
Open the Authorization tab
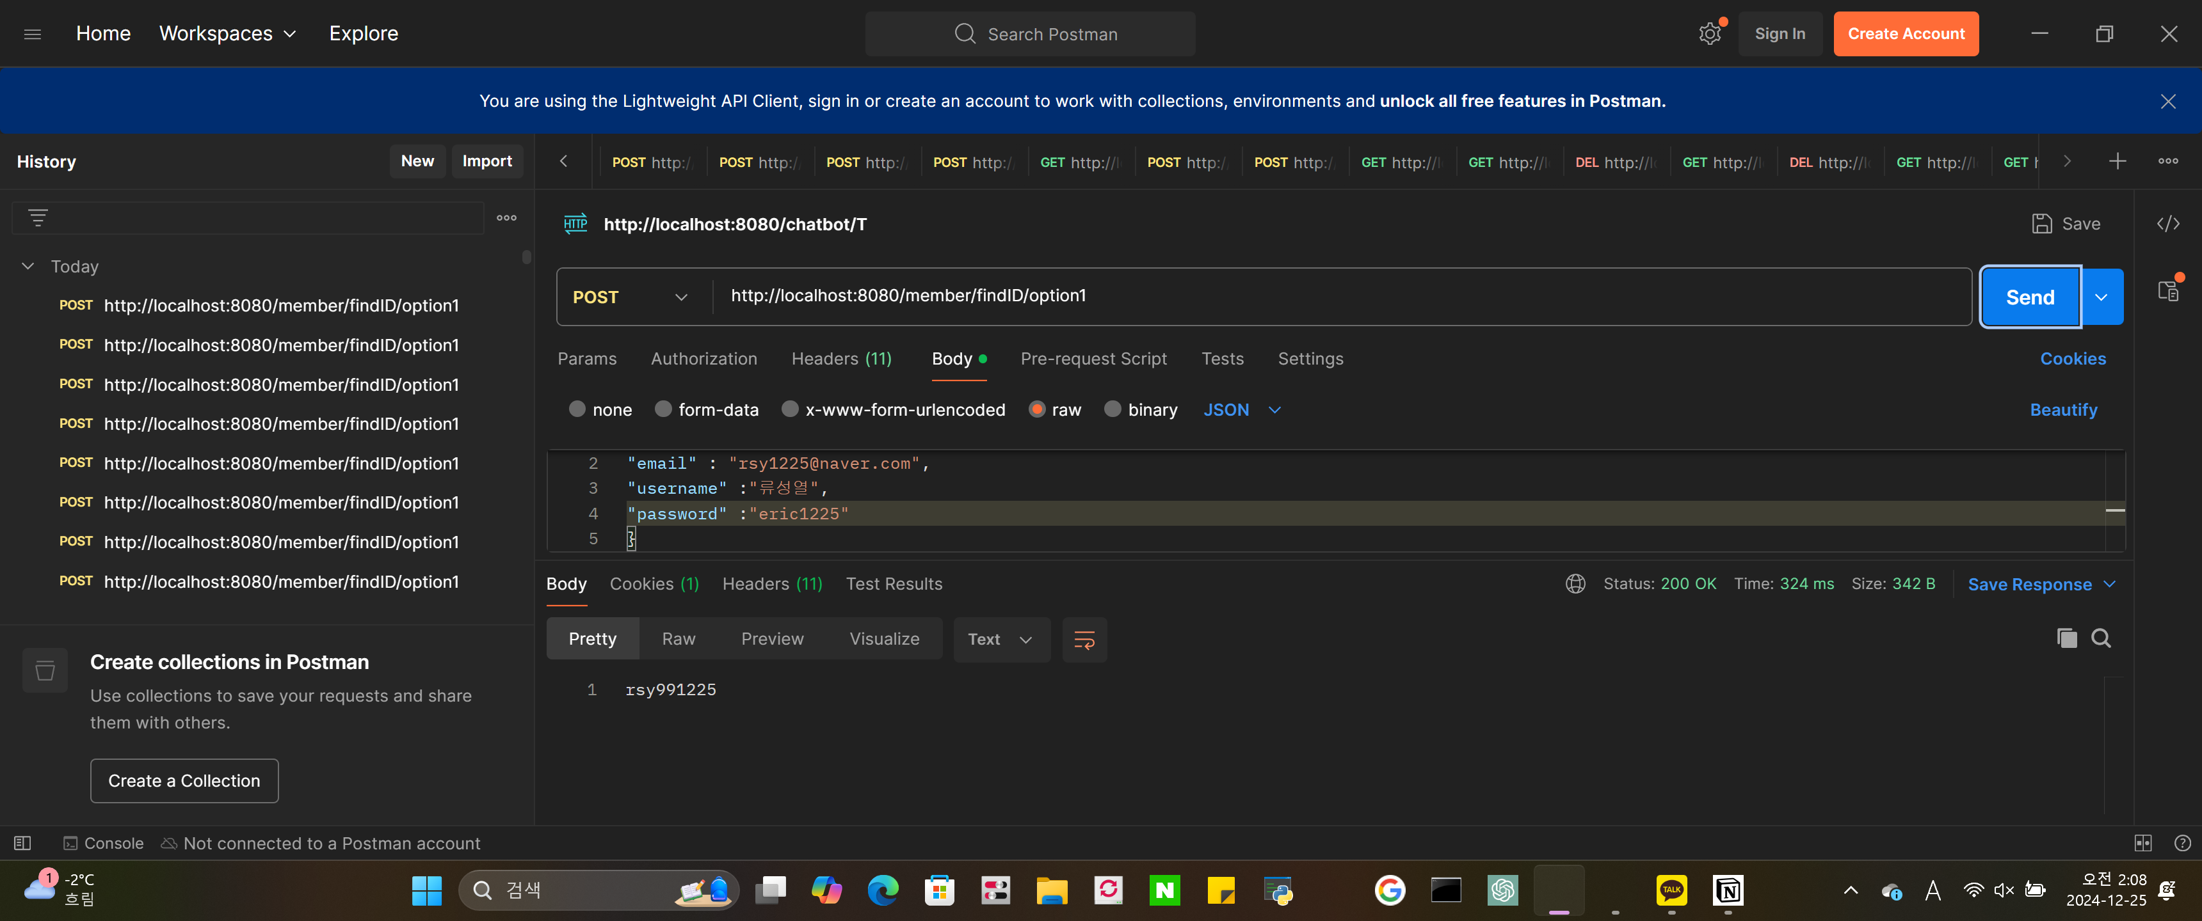[703, 359]
